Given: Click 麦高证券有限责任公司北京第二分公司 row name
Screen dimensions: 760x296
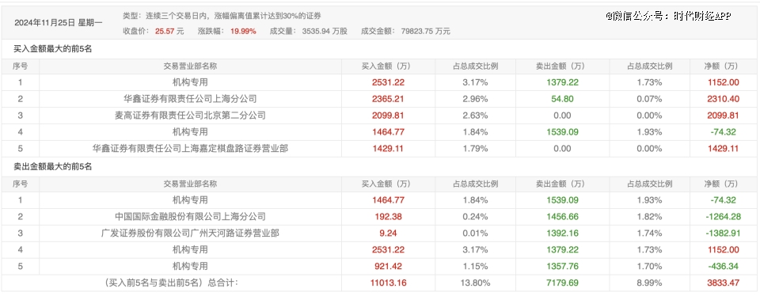Looking at the screenshot, I should coord(190,116).
